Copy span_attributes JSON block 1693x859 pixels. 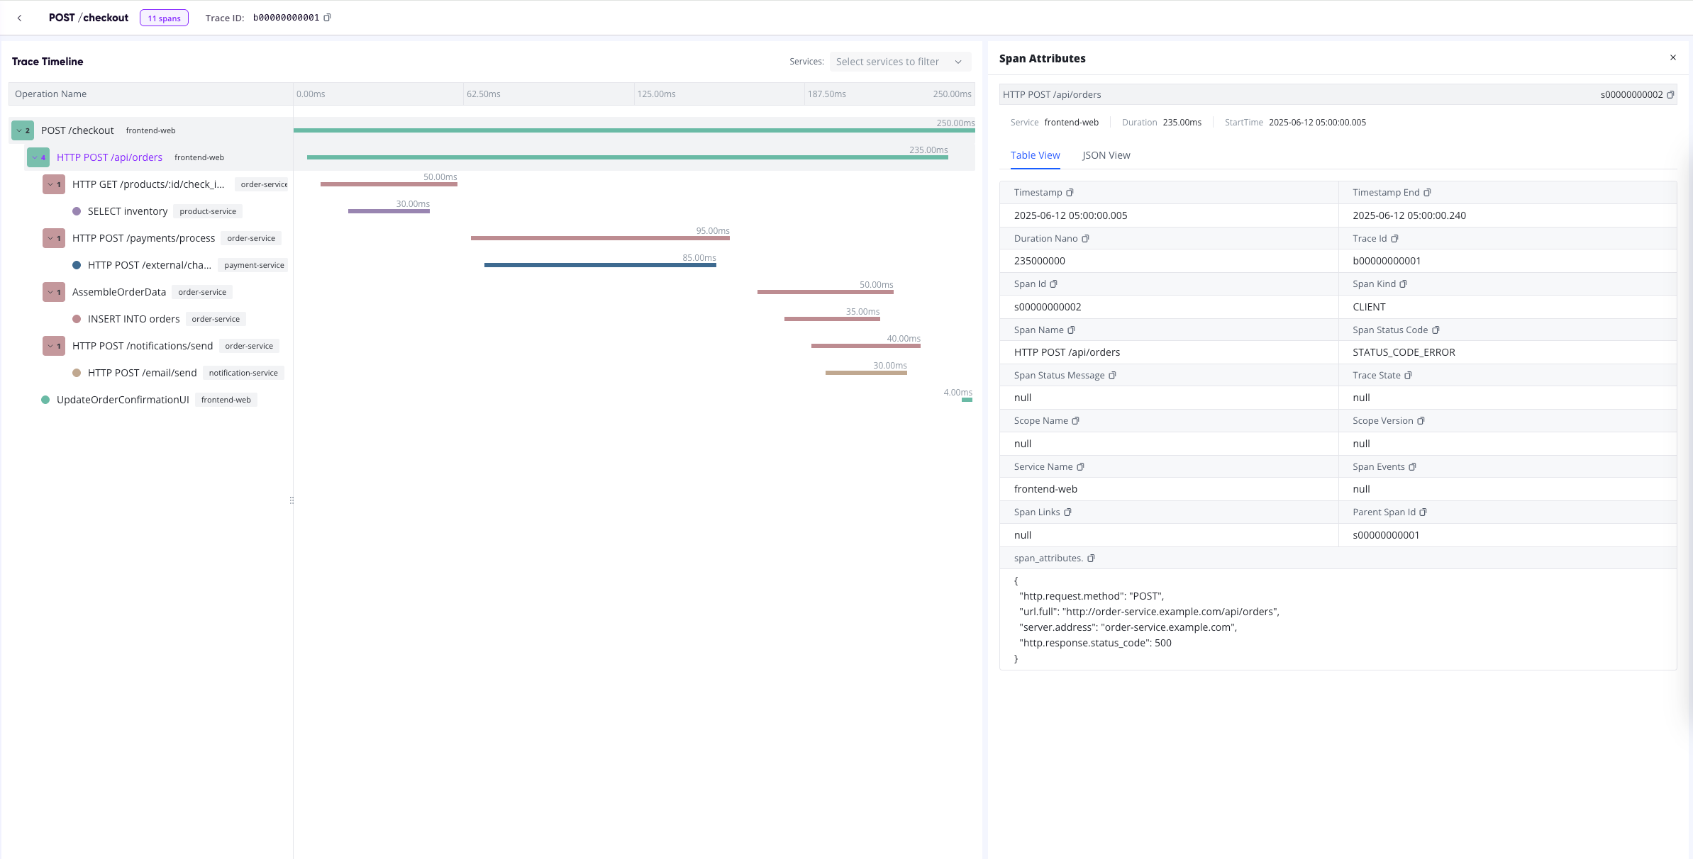point(1091,558)
